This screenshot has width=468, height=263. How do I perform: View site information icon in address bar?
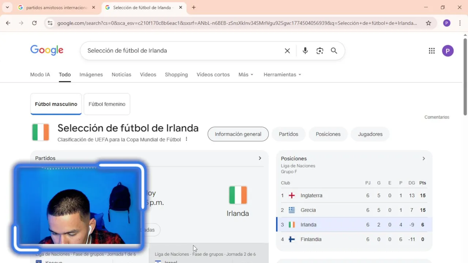click(50, 23)
